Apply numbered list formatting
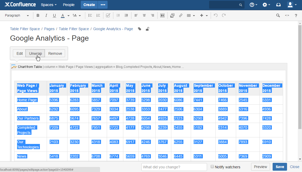This screenshot has height=172, width=302. coord(98,15)
